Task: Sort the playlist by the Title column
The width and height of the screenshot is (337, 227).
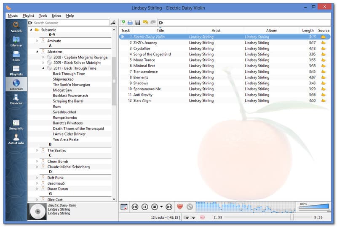Action: click(160, 30)
